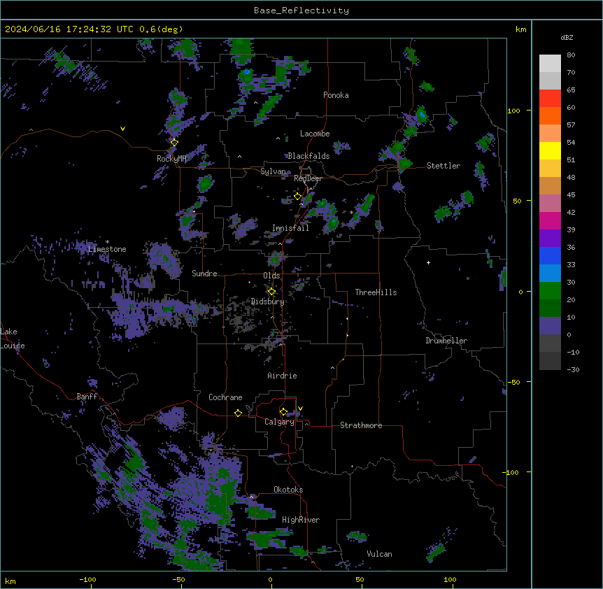Click the 0.6(deg) elevation angle text

coord(161,29)
